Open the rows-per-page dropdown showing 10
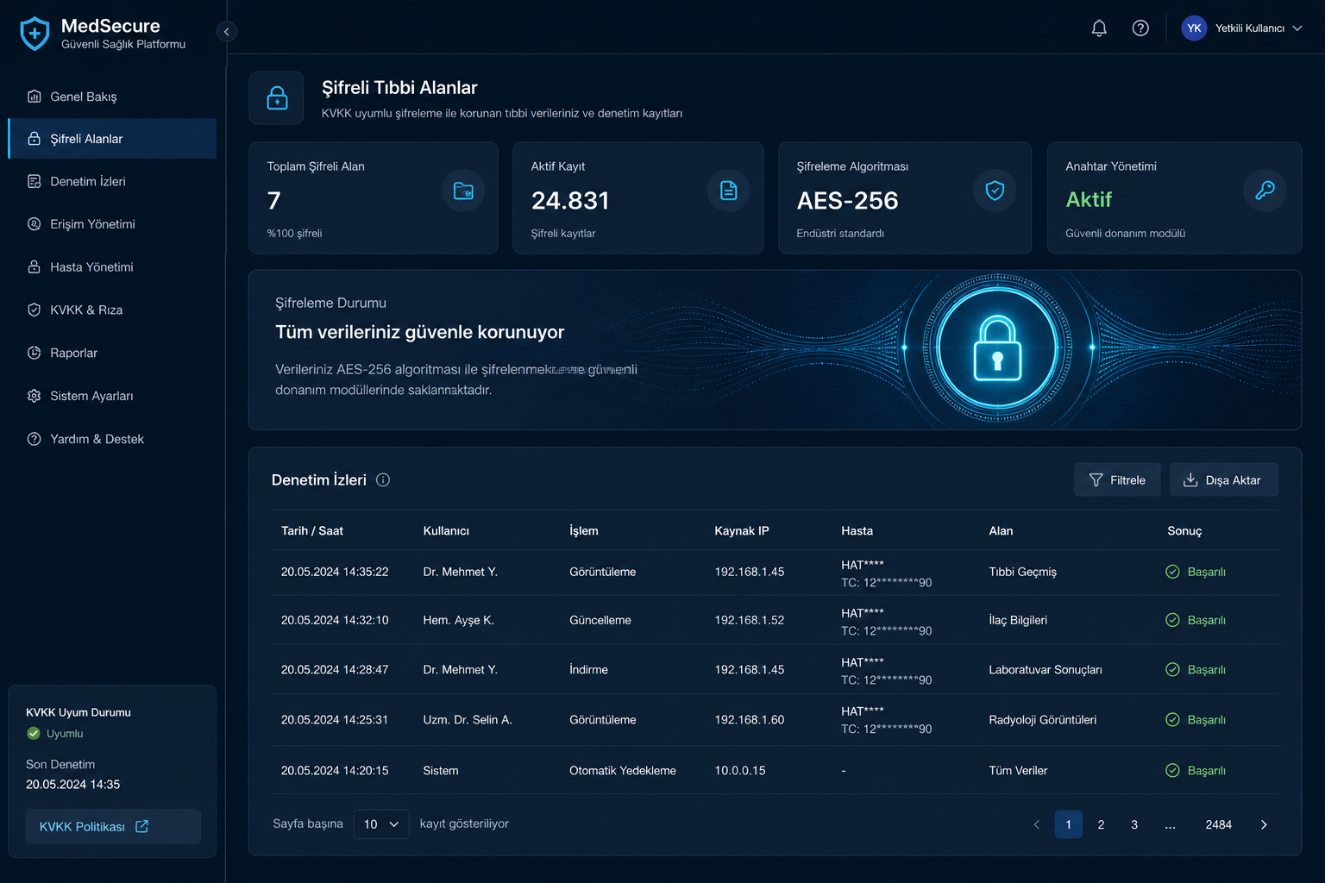Image resolution: width=1325 pixels, height=883 pixels. coord(381,824)
